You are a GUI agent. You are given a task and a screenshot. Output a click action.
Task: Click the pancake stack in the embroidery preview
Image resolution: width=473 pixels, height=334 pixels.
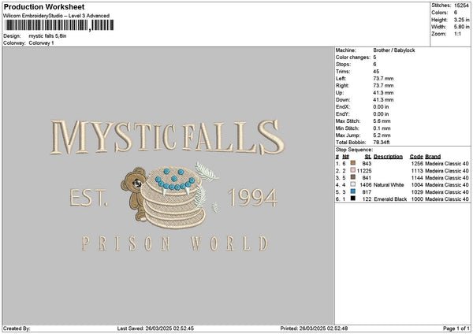point(173,197)
